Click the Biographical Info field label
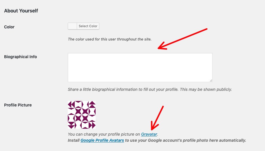The image size is (265, 151). pyautogui.click(x=21, y=57)
